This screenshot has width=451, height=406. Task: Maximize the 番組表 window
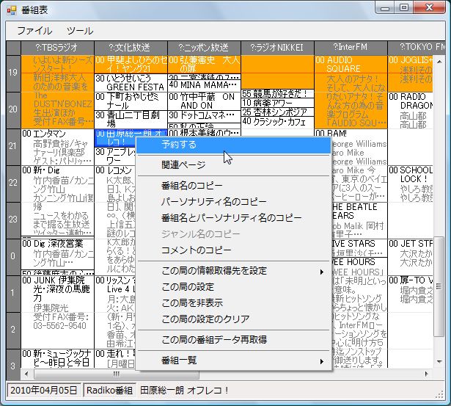click(404, 7)
